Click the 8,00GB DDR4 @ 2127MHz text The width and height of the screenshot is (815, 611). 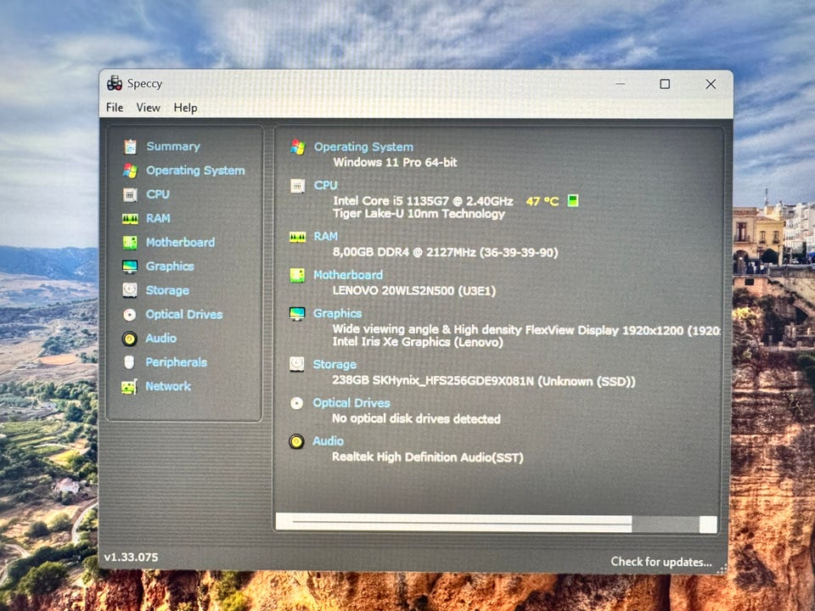pos(446,253)
